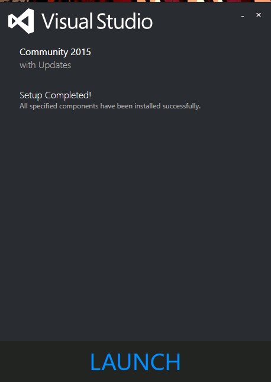Screen dimensions: 271x382
Task: Select the "Community 2015" edition label
Action: 55,52
